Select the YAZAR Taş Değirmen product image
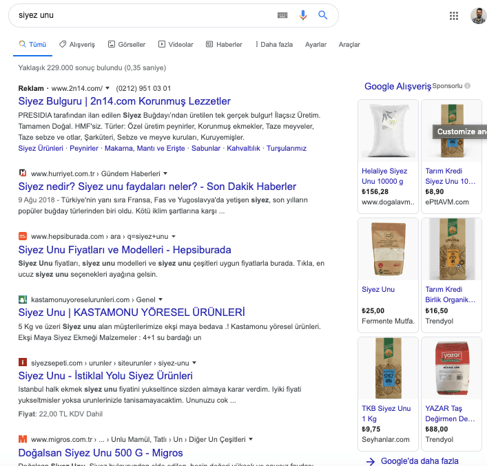Screen dimensions: 487x466 tap(451, 368)
